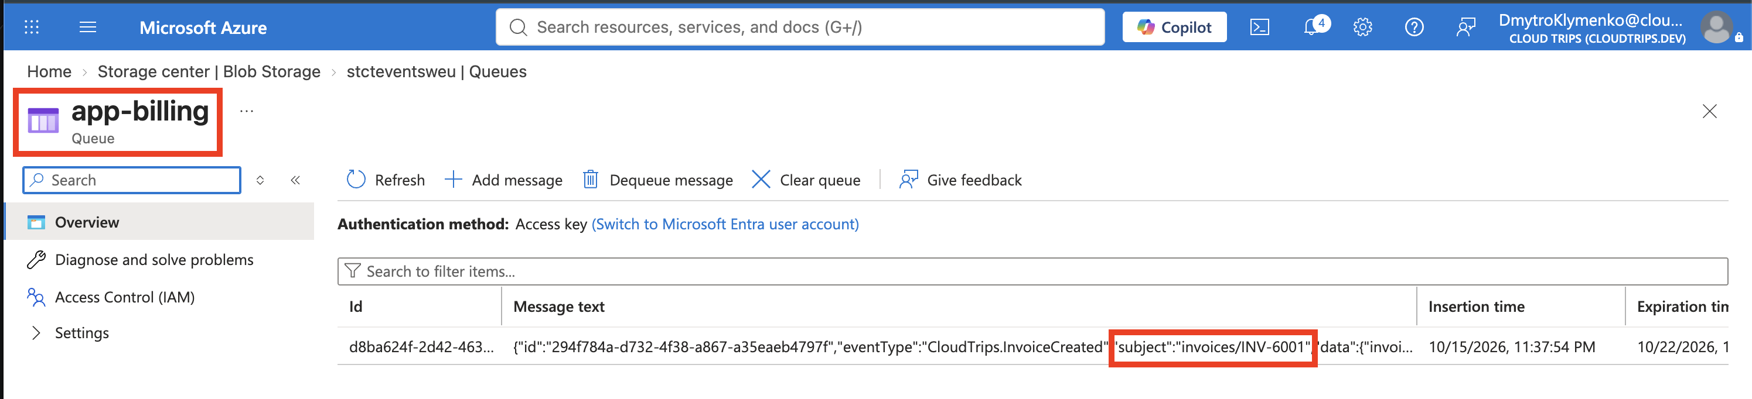Image resolution: width=1752 pixels, height=399 pixels.
Task: Select message id d8ba624f-2d42-463...
Action: (x=421, y=347)
